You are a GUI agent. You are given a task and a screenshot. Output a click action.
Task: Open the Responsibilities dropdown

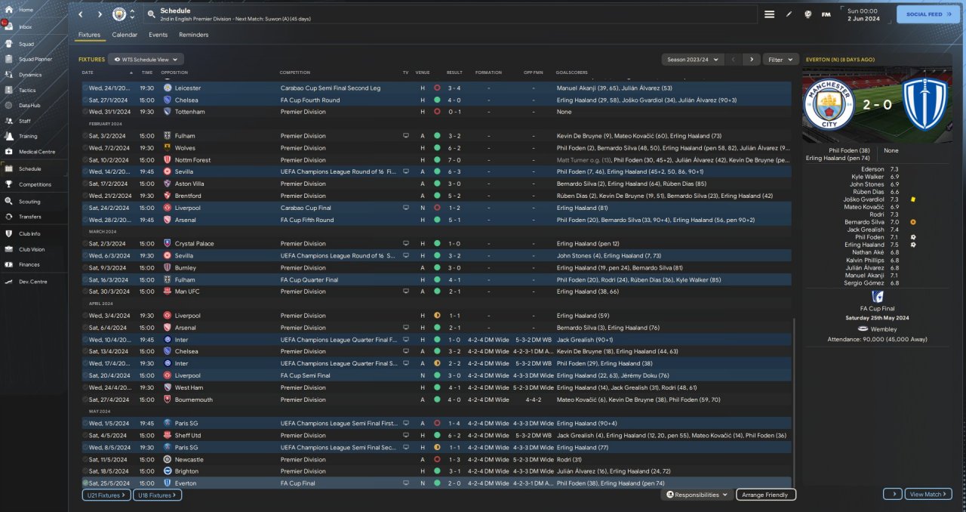click(x=697, y=495)
